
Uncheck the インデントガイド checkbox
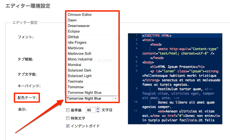[x=68, y=126]
